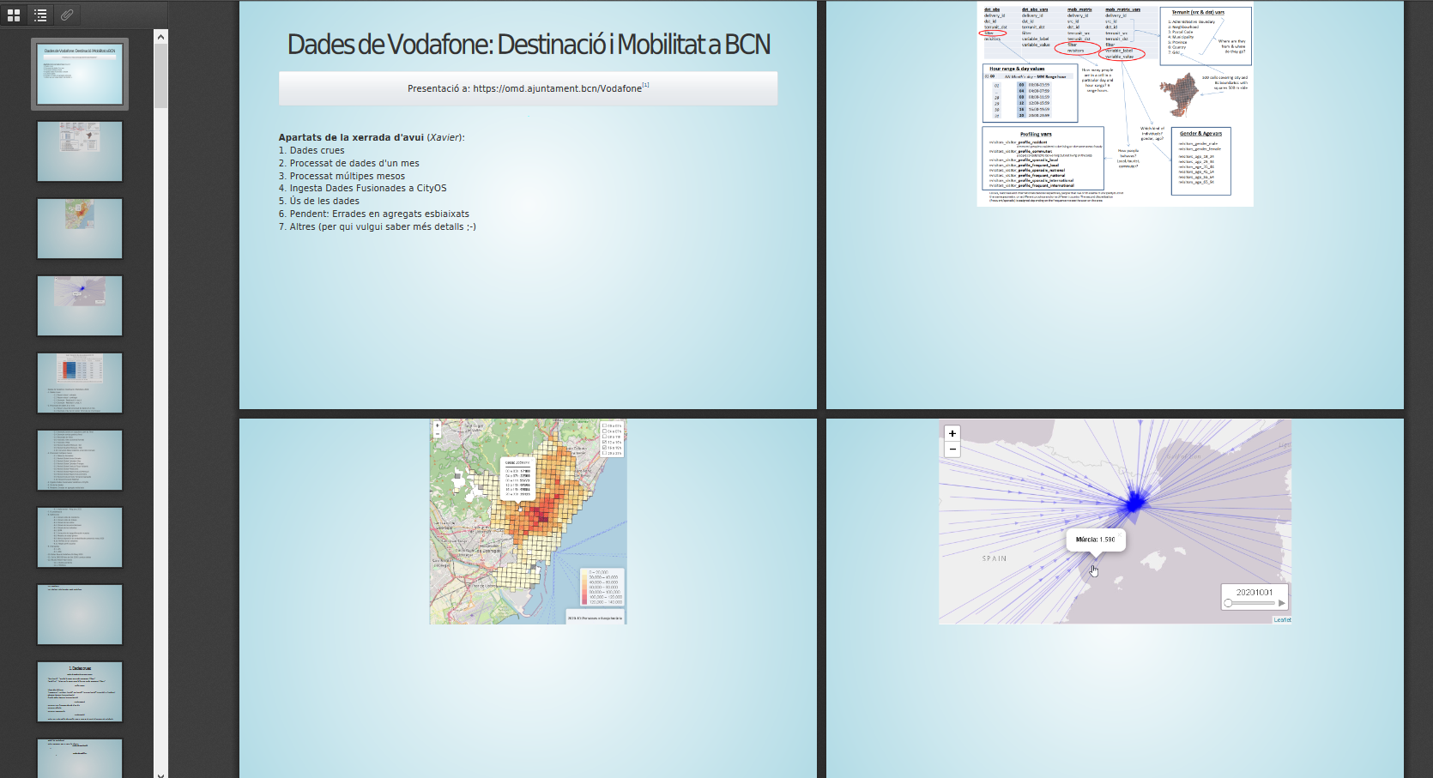The image size is (1433, 778).
Task: Close the Múrcia: 1.590 popup
Action: pyautogui.click(x=1120, y=534)
